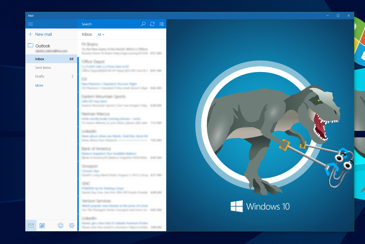Switch to Calendar from the bottom bar
Viewport: 365px width, 244px height.
pyautogui.click(x=42, y=225)
